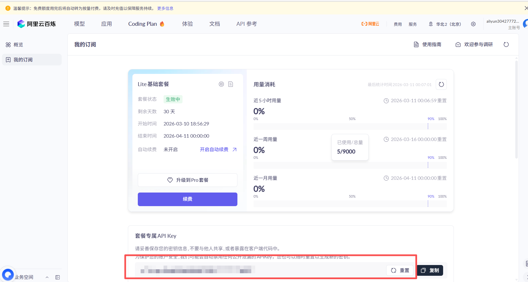The height and width of the screenshot is (282, 528).
Task: Click 开启自动续费 link
Action: 214,149
